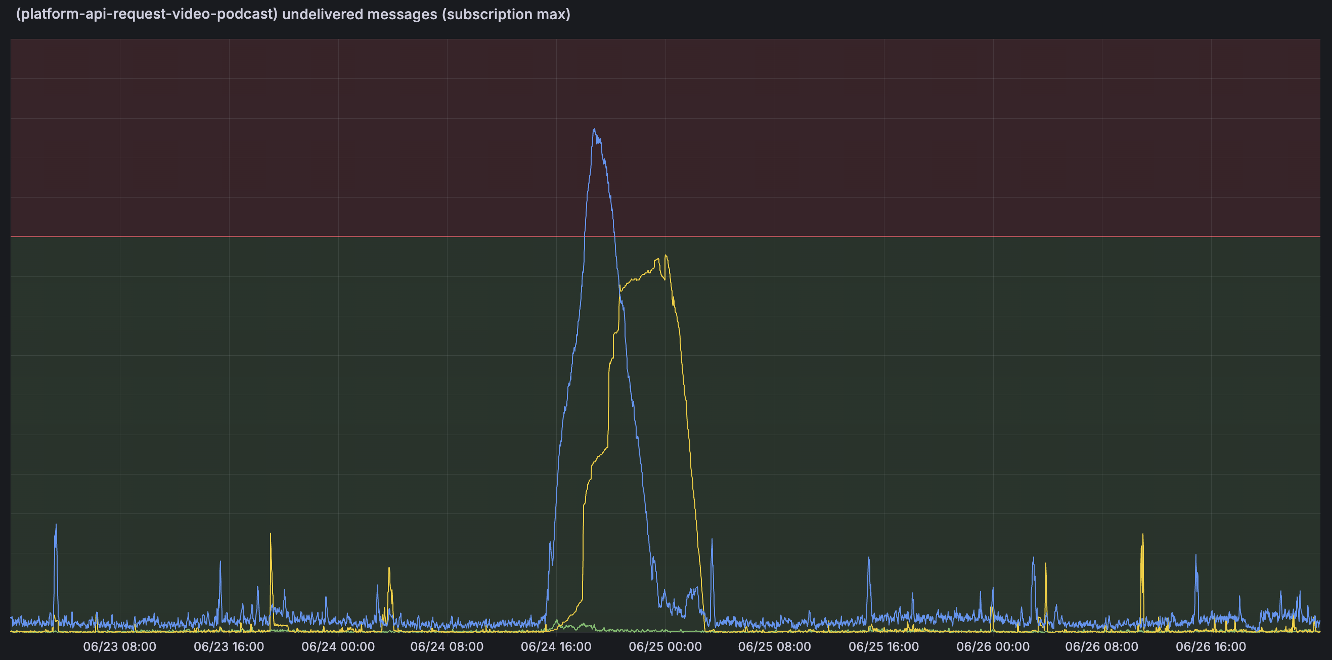
Task: Click the first blue spike before 06/23 08:00
Action: coord(56,525)
